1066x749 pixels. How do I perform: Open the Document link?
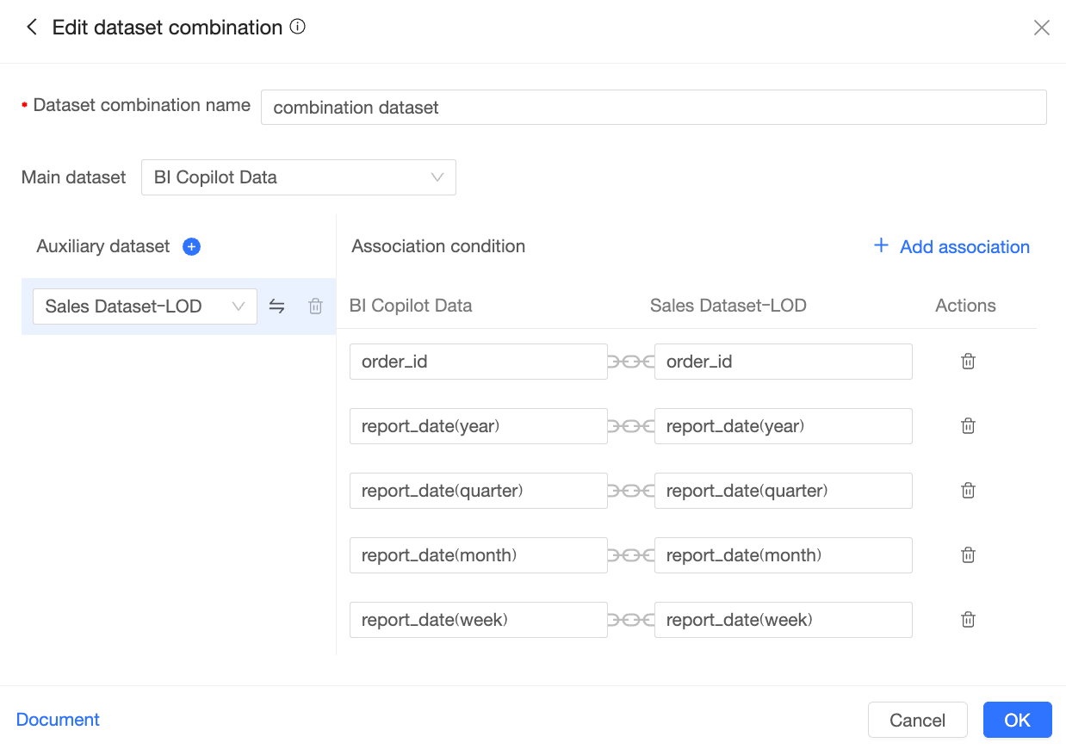coord(58,720)
